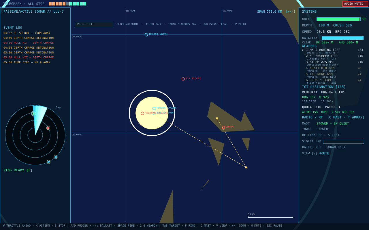This screenshot has height=230, width=369.
Task: Select the red Coron square marker
Action: pos(223,127)
